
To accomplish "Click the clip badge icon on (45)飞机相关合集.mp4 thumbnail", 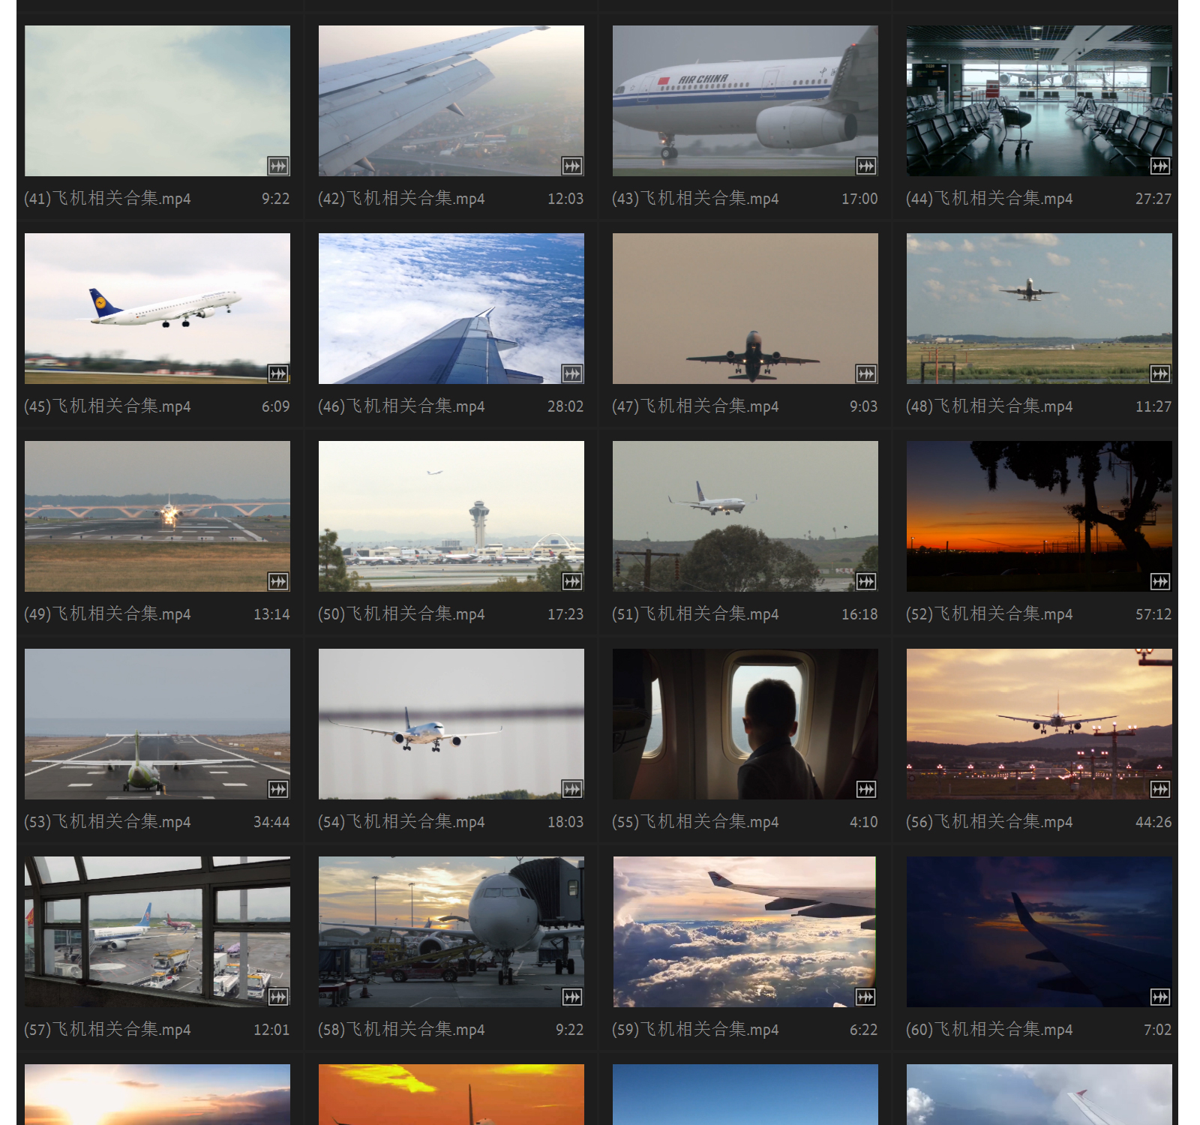I will click(x=278, y=373).
